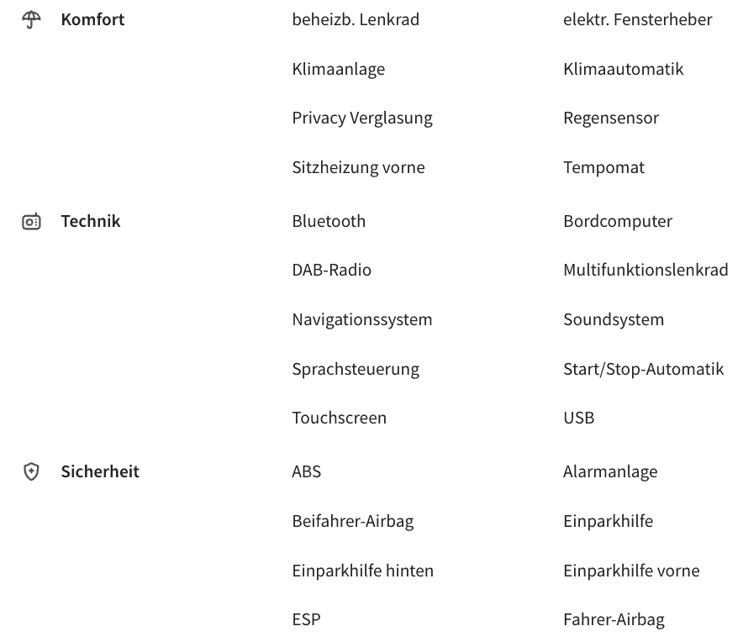
Task: Select the Sicherheit section heading
Action: click(x=100, y=472)
